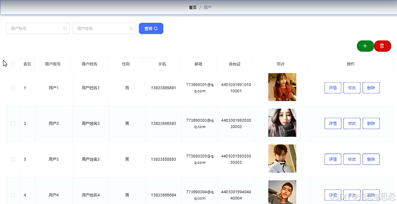Select phone cell 13823888882

point(164,124)
